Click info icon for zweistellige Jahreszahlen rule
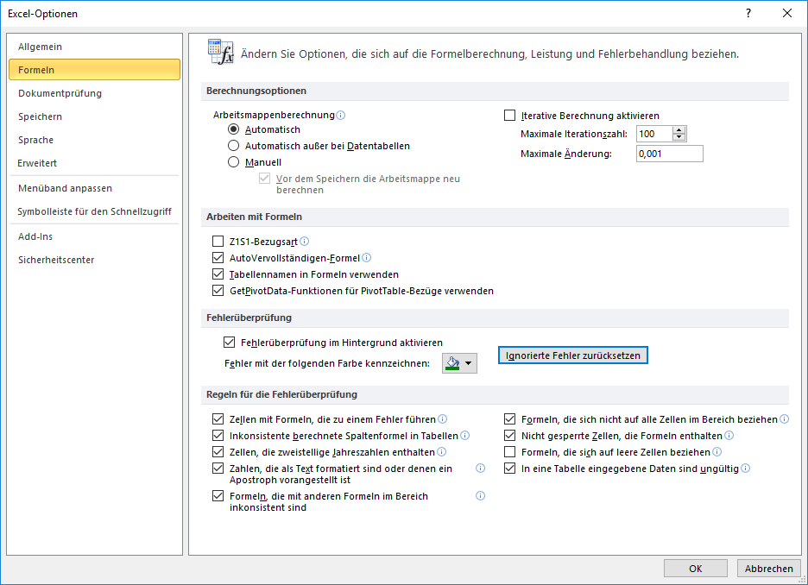Image resolution: width=808 pixels, height=585 pixels. click(442, 451)
